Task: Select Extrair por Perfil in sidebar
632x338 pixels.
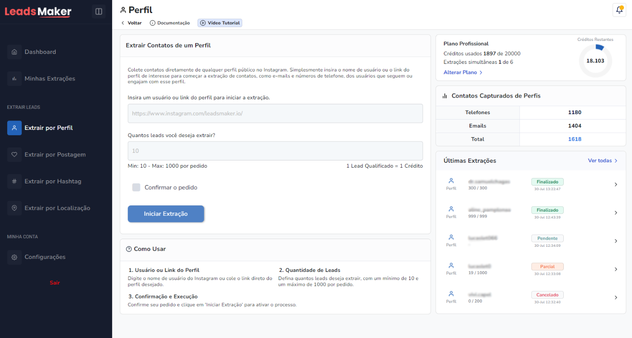Action: point(48,128)
